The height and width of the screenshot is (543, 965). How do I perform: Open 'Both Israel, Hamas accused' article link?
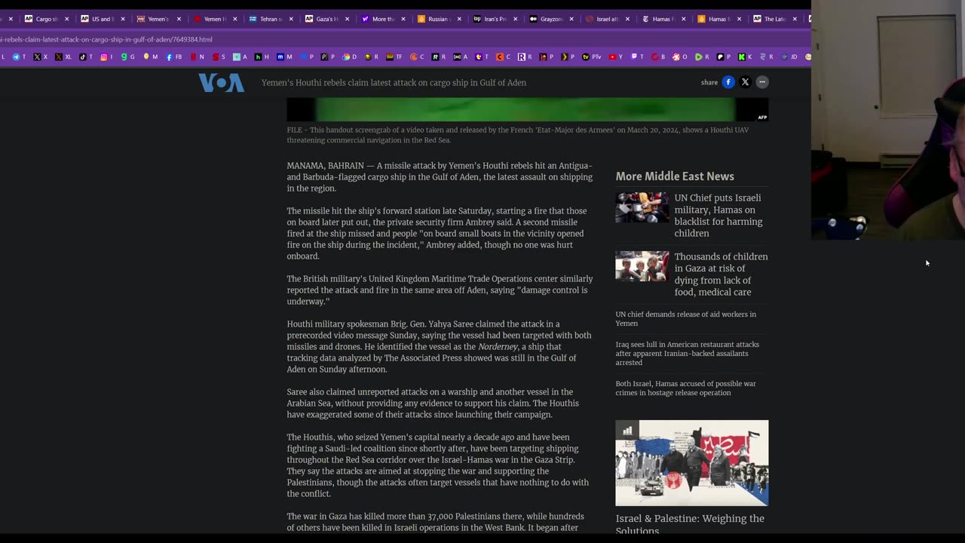(x=685, y=388)
